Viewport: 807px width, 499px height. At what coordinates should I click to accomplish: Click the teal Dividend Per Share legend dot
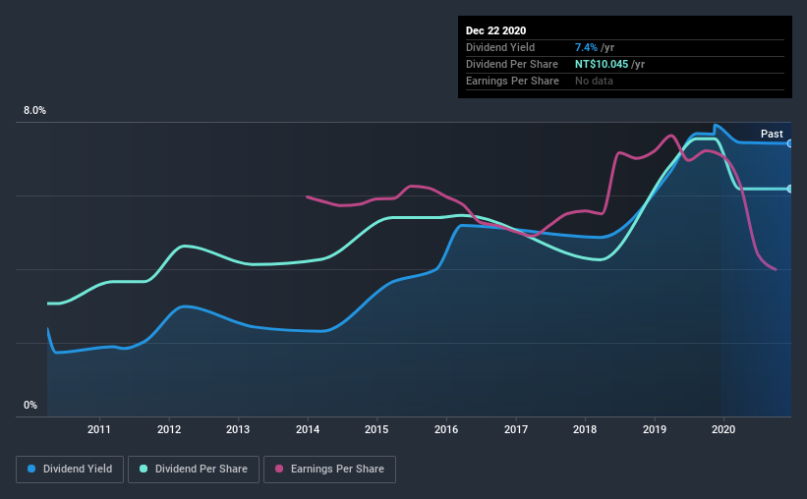[144, 469]
